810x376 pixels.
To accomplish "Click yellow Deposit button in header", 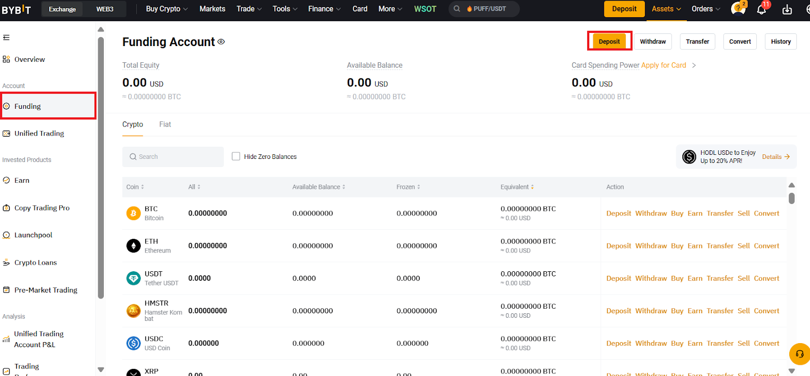I will pos(624,9).
